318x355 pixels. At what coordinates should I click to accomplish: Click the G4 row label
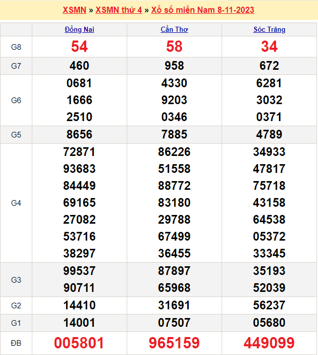click(16, 203)
